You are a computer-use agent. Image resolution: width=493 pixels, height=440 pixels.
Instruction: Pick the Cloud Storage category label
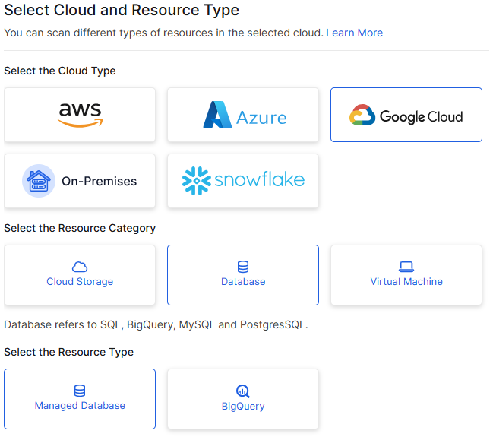tap(80, 282)
